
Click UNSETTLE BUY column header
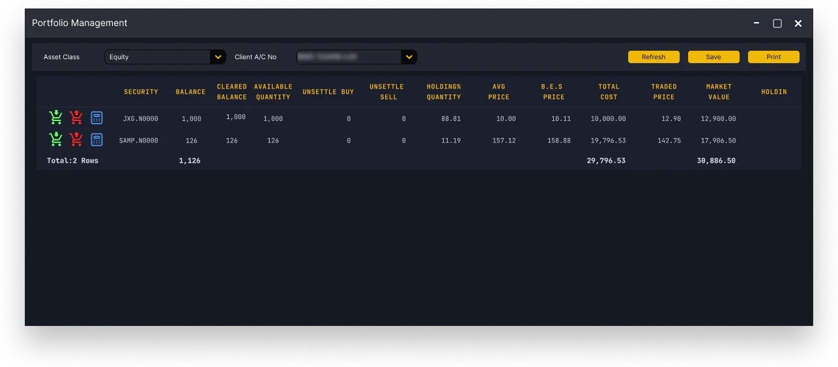coord(328,92)
